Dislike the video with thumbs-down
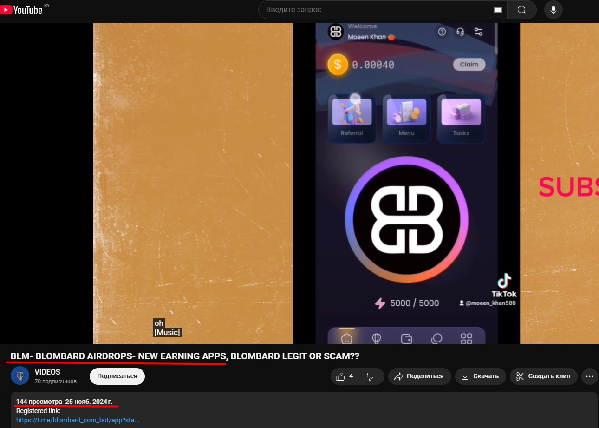The width and height of the screenshot is (599, 428). (371, 376)
